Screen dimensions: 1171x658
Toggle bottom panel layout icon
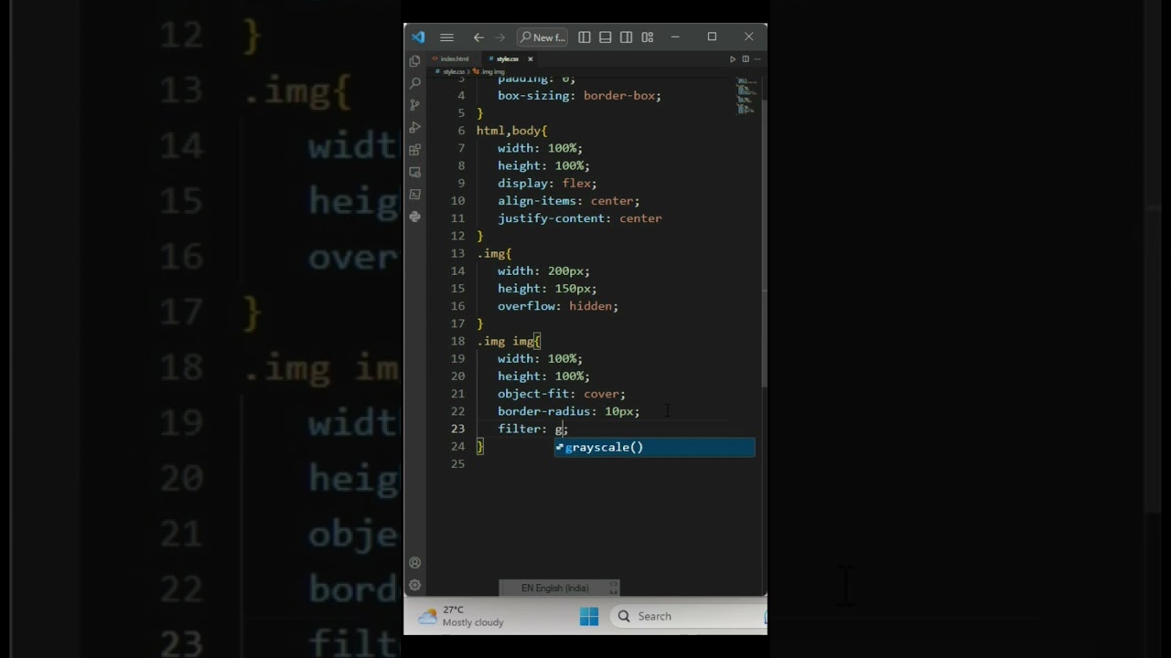click(x=606, y=37)
